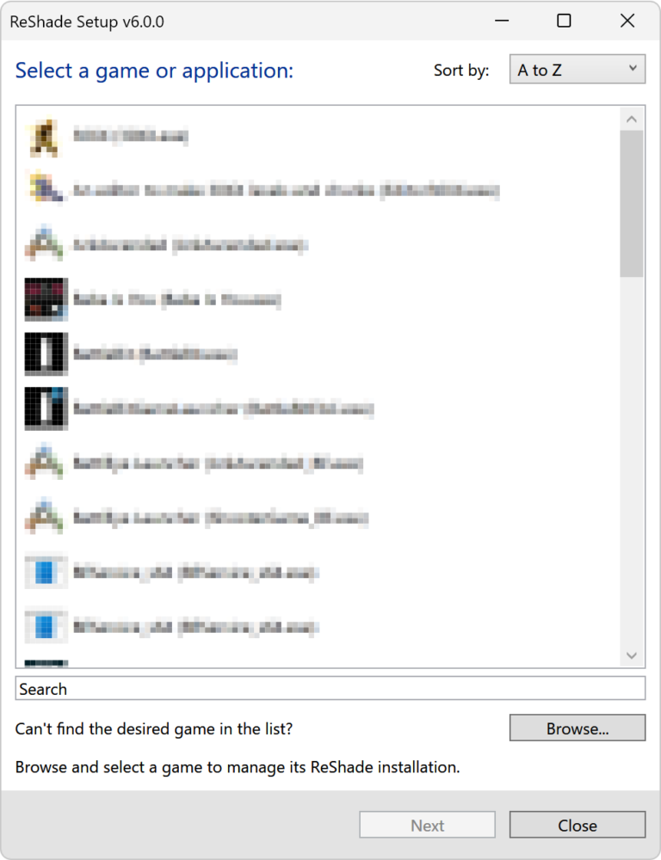The height and width of the screenshot is (860, 661).
Task: Choose the third entry with A-shaped icon
Action: click(318, 244)
